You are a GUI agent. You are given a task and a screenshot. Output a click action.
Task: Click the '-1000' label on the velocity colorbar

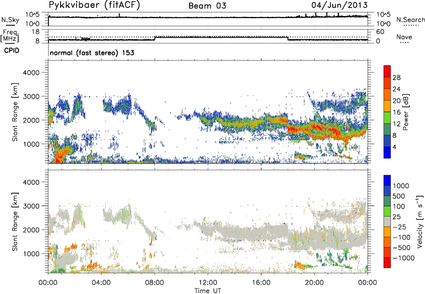point(404,258)
